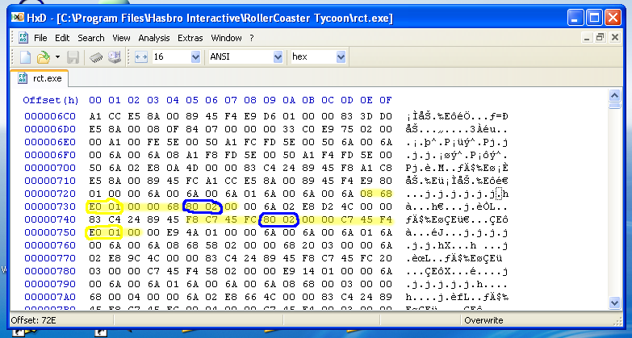Open the Search menu
Screen dimensions: 632x338
click(x=91, y=38)
